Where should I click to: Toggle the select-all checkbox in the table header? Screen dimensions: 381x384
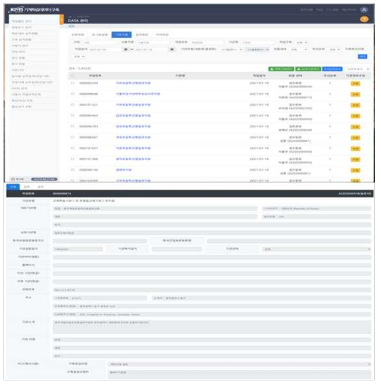pos(73,75)
